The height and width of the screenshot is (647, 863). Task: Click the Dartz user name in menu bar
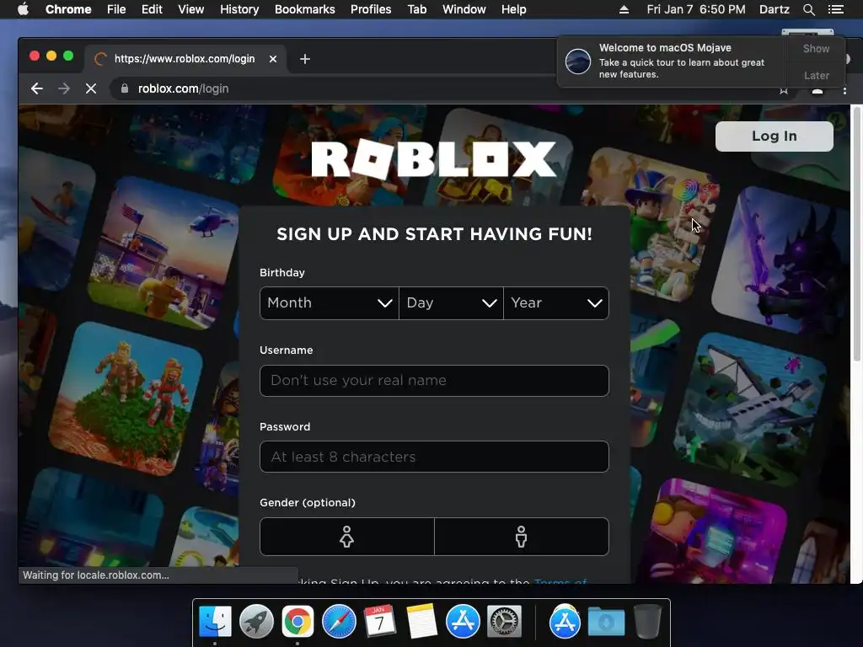[x=774, y=9]
